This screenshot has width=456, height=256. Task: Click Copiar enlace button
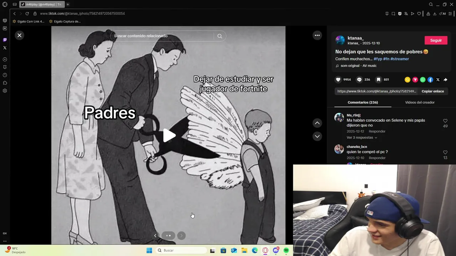[x=432, y=91]
